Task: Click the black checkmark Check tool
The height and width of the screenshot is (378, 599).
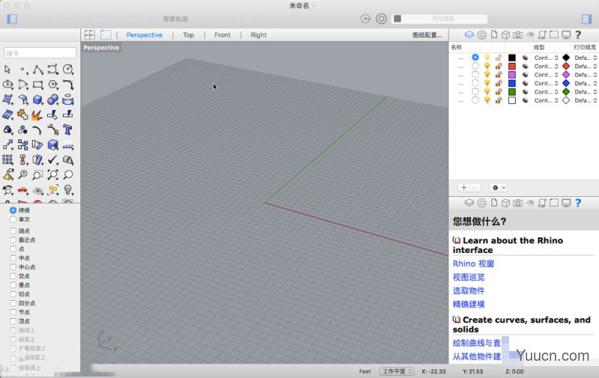Action: pyautogui.click(x=52, y=159)
